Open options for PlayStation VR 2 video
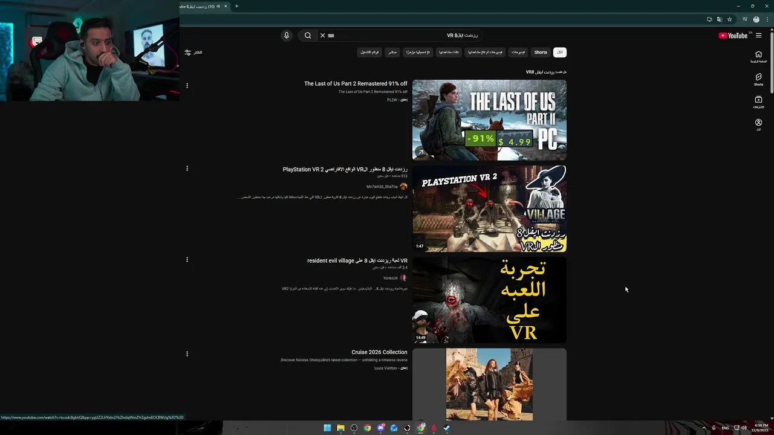 [187, 169]
